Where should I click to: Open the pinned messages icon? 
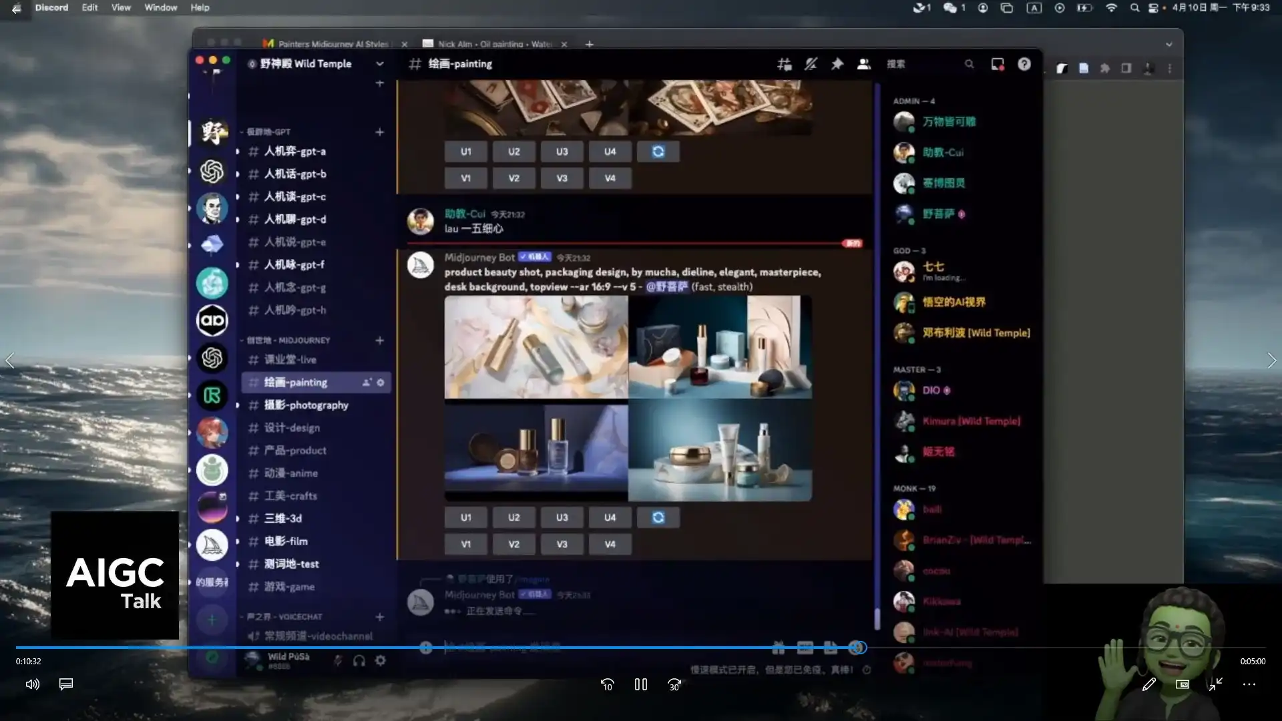(x=837, y=64)
